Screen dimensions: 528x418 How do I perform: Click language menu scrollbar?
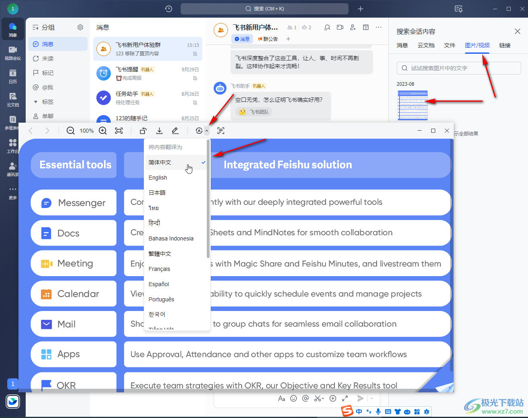[208, 198]
